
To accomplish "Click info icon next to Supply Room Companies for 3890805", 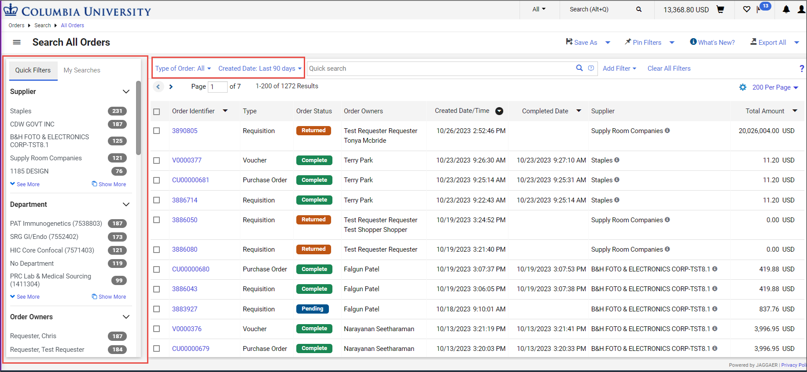I will [667, 130].
